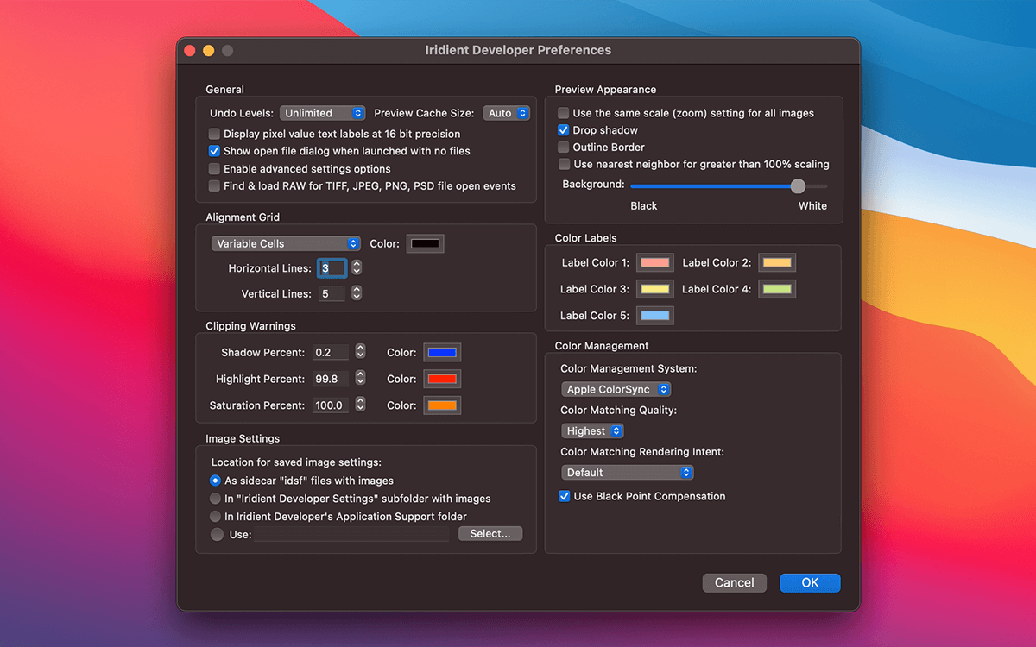Select "Iridient Developer Settings" subfolder radio option
This screenshot has height=647, width=1036.
tap(216, 499)
